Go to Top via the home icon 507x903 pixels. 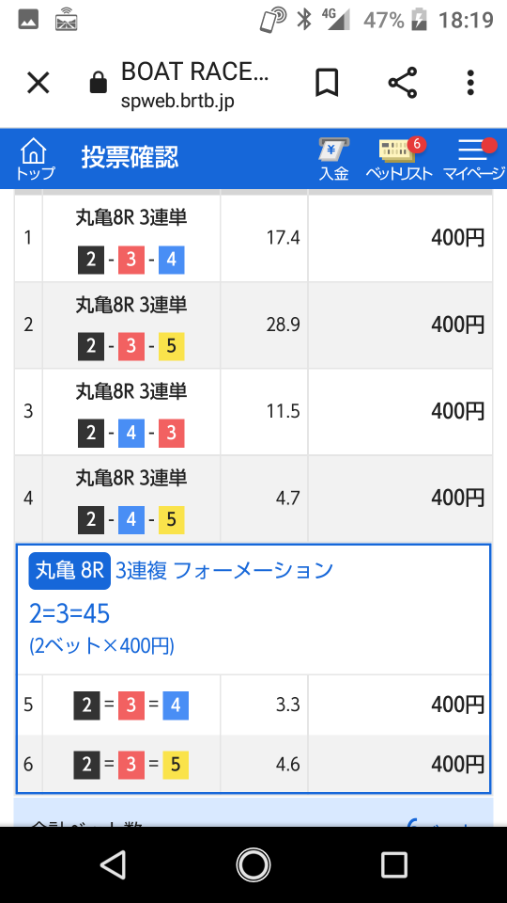34,158
